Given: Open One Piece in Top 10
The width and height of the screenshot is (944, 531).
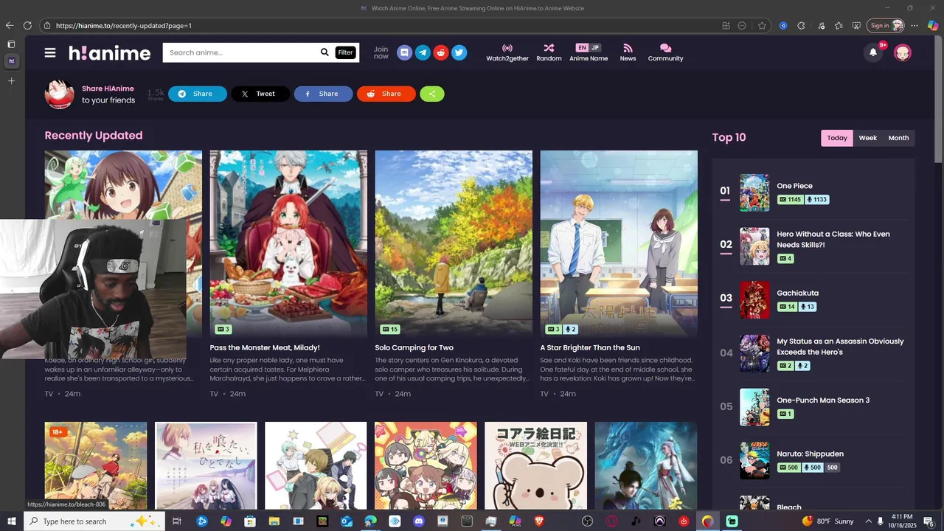Looking at the screenshot, I should click(x=794, y=186).
